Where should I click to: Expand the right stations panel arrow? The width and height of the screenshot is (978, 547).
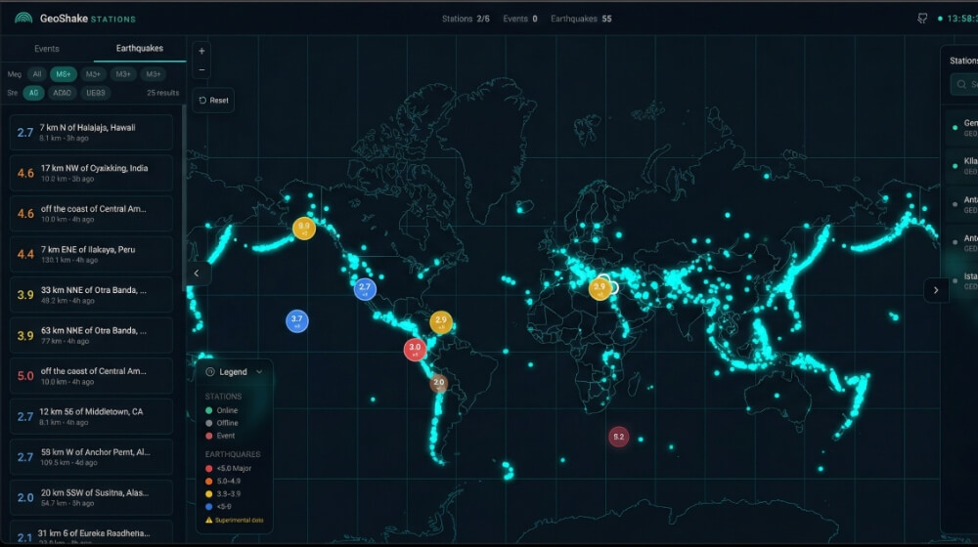click(936, 290)
